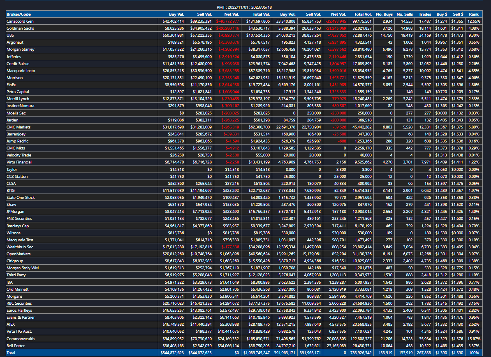
Task: Select the CCZ Statton broker row
Action: coord(244,177)
